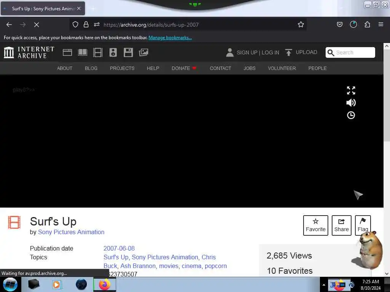Viewport: 390px width, 292px height.
Task: Click the circular toolbar icon next to Pocket
Action: [x=353, y=24]
